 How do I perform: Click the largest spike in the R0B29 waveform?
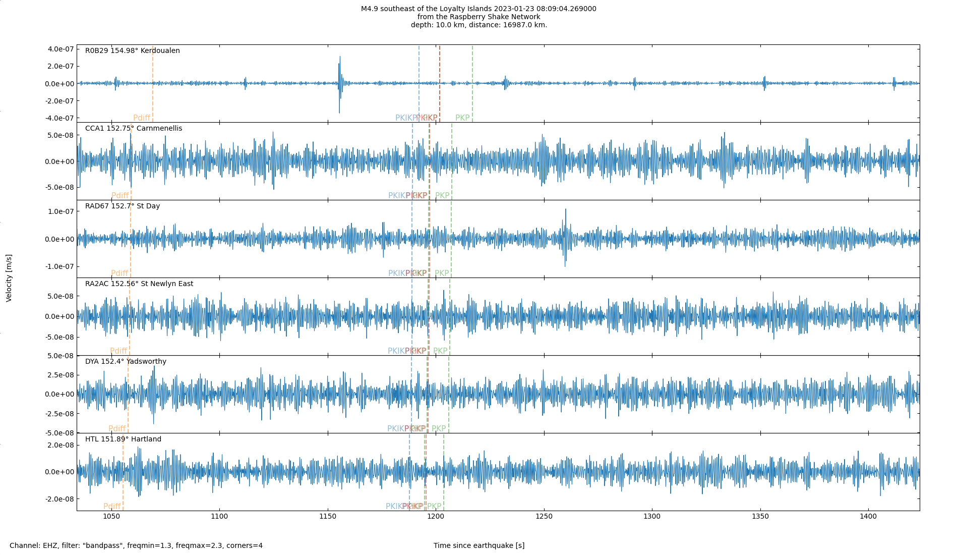(x=340, y=84)
